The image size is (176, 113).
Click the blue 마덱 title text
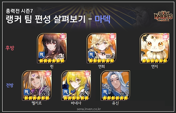[x=102, y=19]
